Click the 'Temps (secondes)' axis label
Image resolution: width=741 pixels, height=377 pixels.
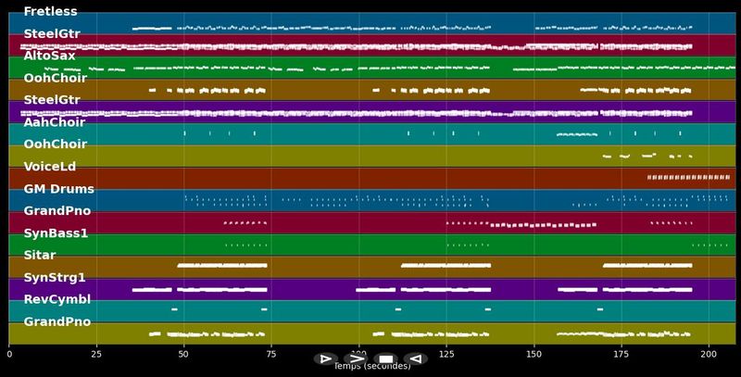pos(371,367)
